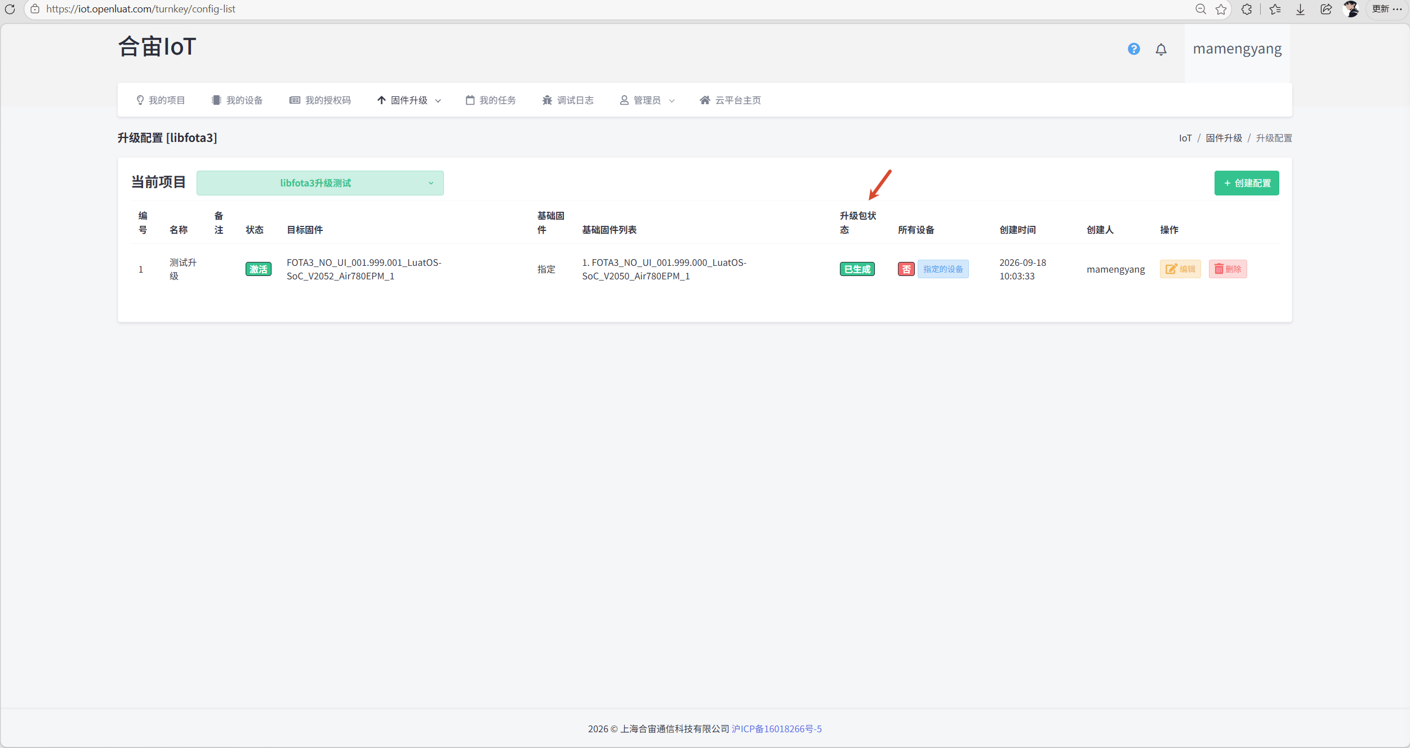Viewport: 1410px width, 748px height.
Task: Click the 升级包状态 column header
Action: (x=857, y=222)
